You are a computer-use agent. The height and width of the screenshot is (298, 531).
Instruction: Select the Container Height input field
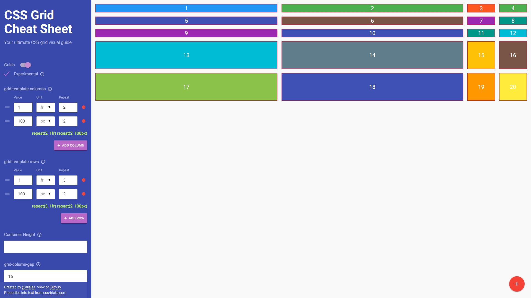click(45, 247)
